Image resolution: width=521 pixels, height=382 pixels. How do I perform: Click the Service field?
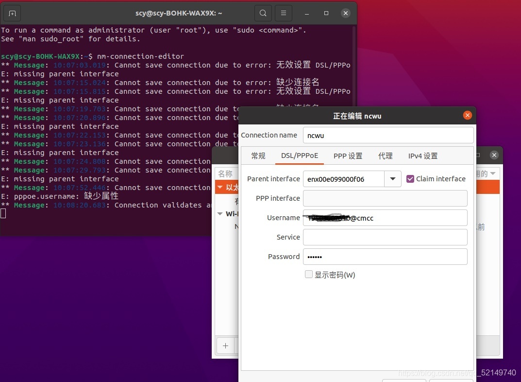click(385, 237)
